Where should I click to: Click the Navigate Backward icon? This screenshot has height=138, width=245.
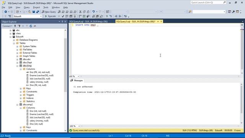6,12
